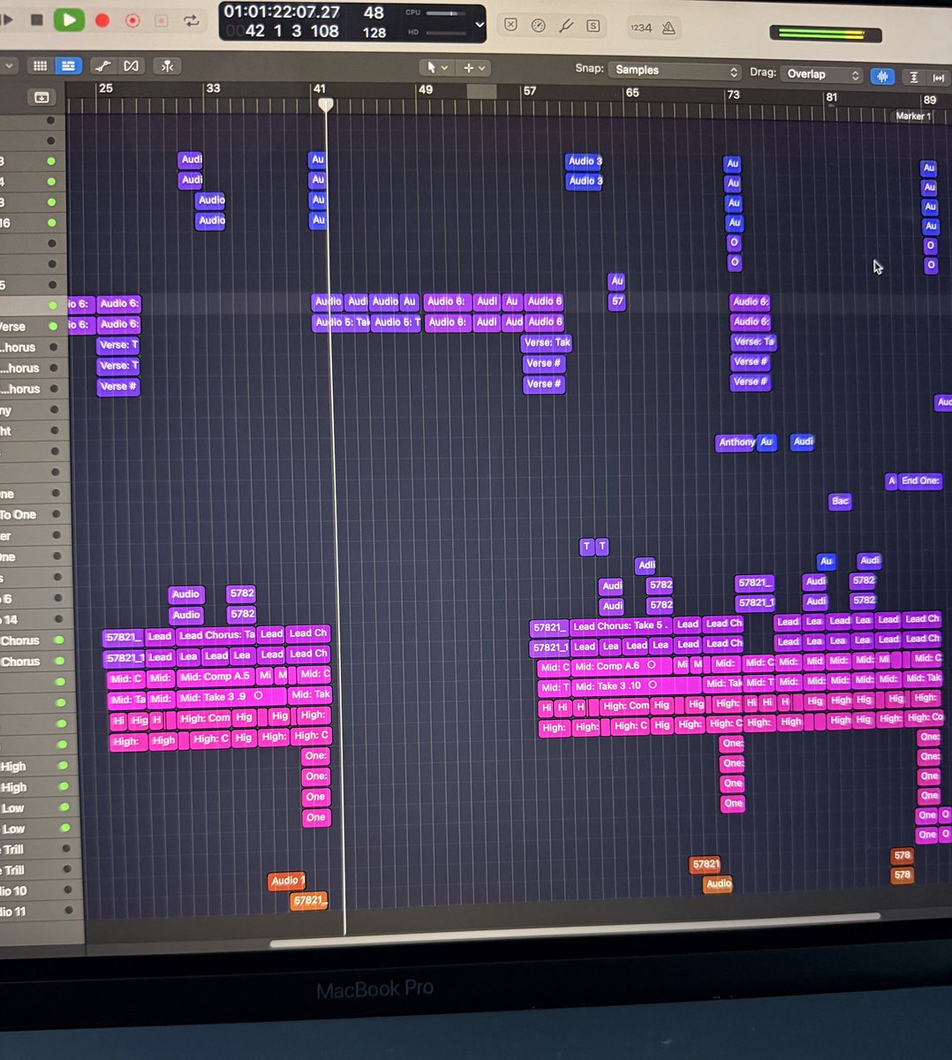This screenshot has width=952, height=1060.
Task: Toggle power dot on track 16
Action: coord(51,223)
